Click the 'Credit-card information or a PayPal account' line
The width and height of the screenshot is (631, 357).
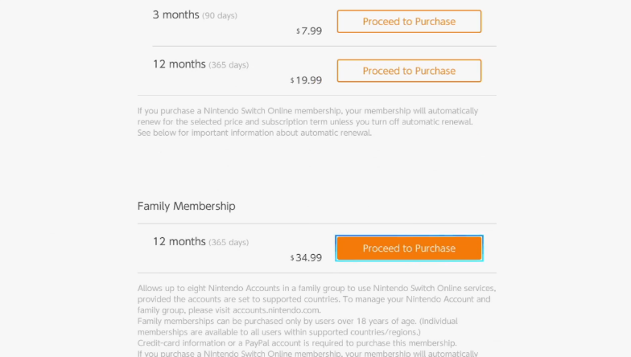297,343
